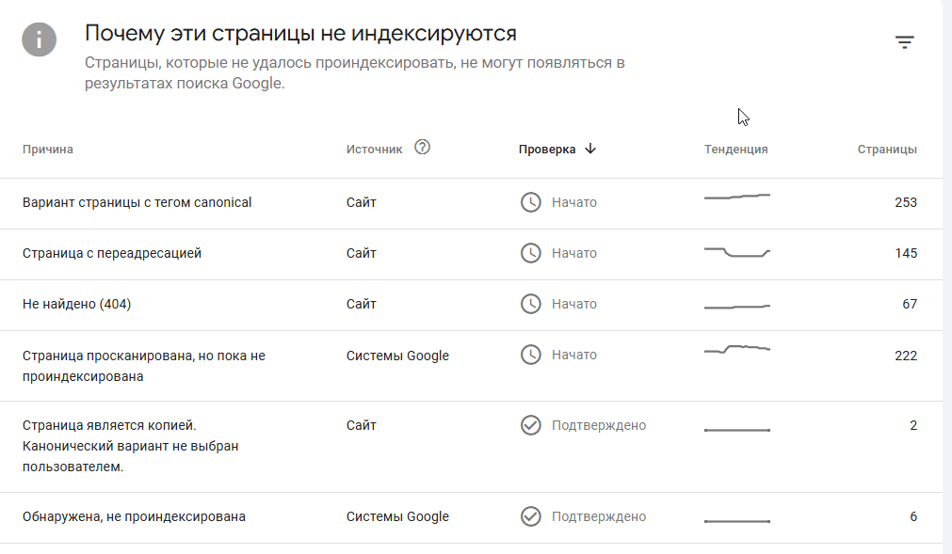Click the info icon beside the heading
Screen dimensions: 952x554
40,40
